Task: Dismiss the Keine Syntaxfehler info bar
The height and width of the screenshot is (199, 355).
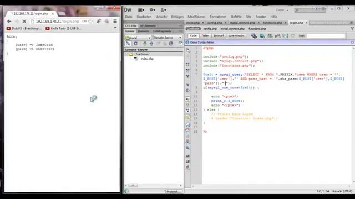Action: (352, 43)
